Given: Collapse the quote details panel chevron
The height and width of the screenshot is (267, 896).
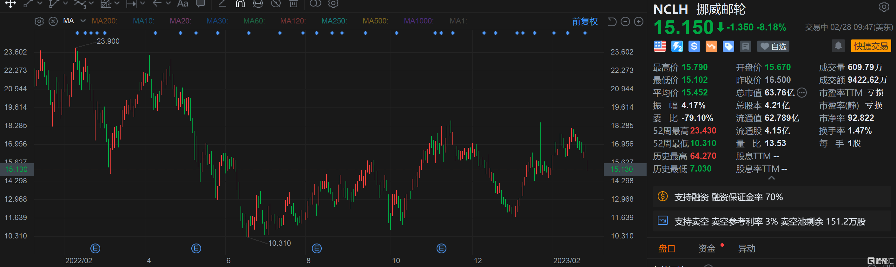Looking at the screenshot, I should [771, 178].
